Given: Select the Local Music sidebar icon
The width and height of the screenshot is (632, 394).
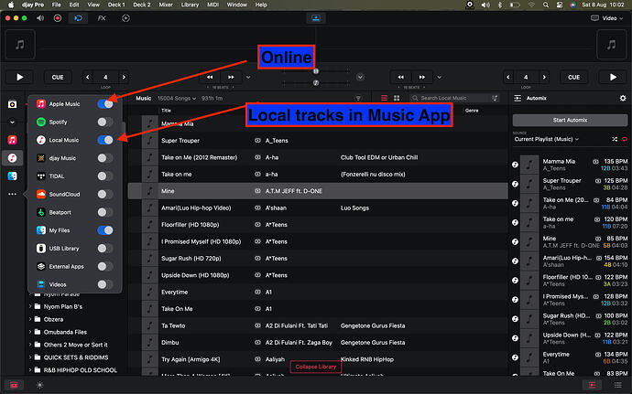Looking at the screenshot, I should click(13, 158).
